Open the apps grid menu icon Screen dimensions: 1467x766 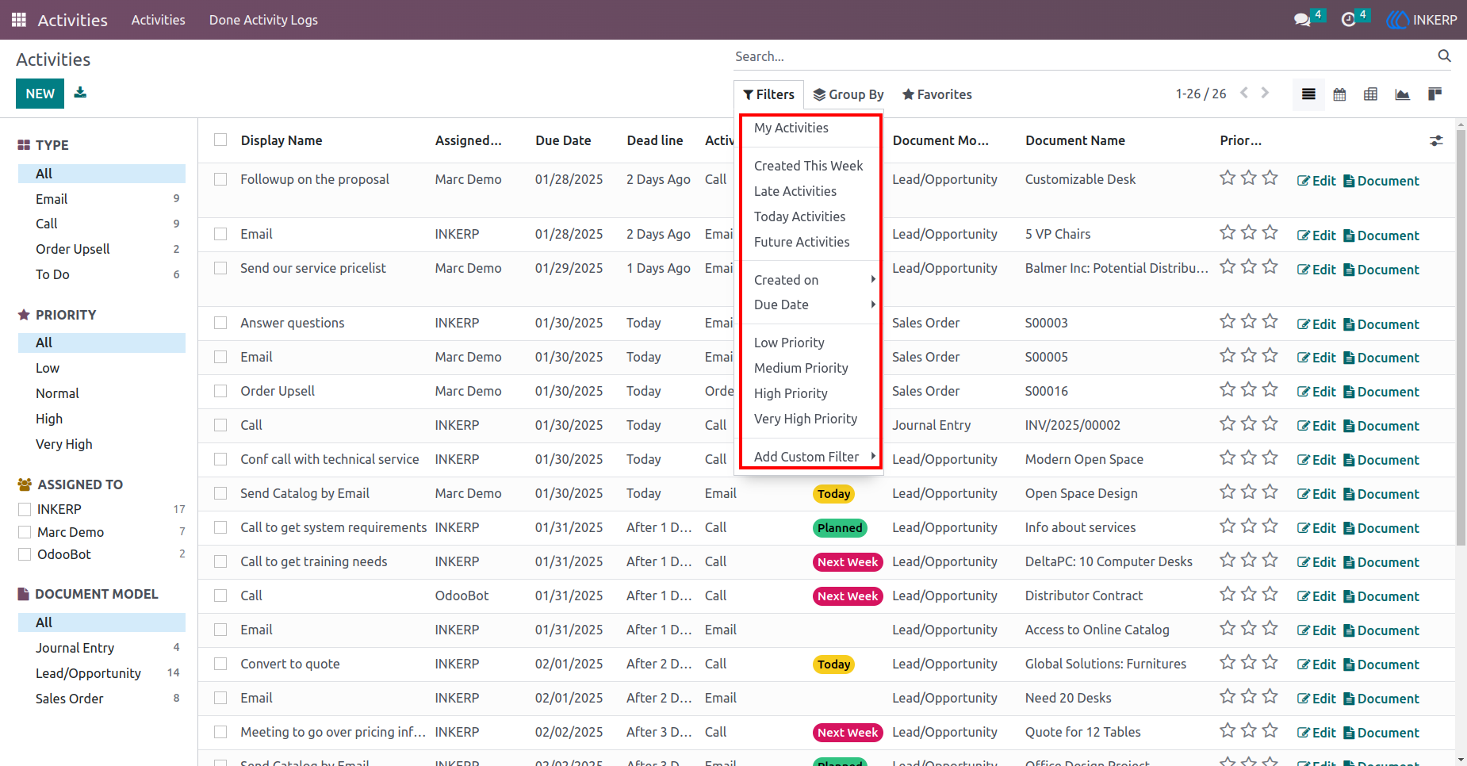click(19, 20)
